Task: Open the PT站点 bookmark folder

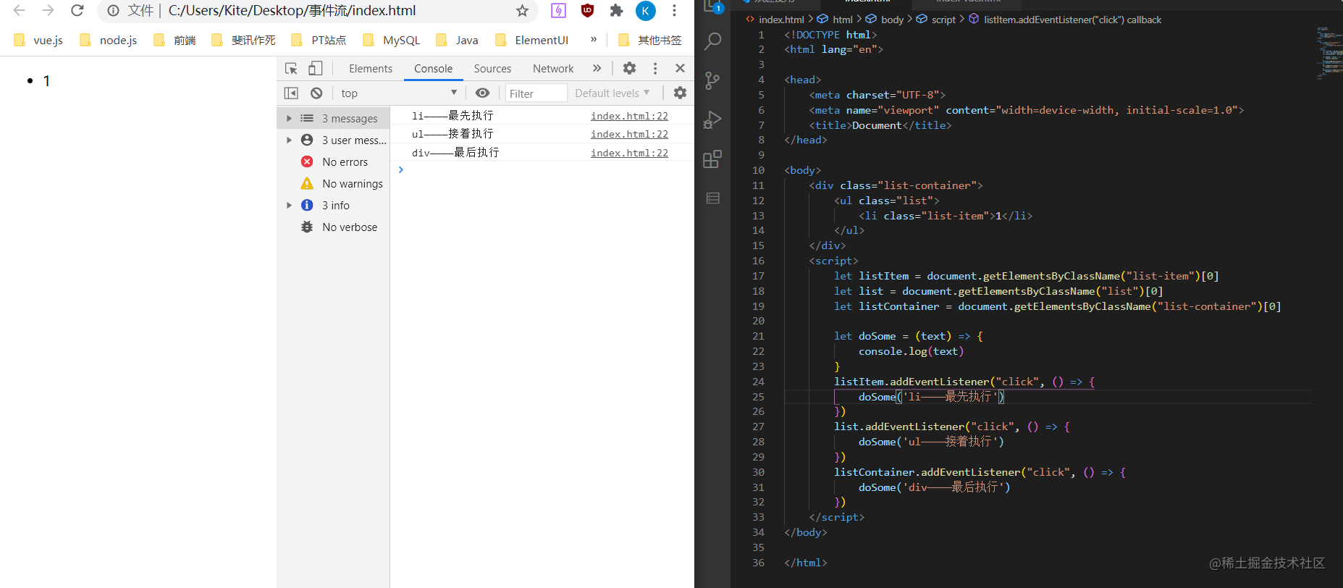Action: click(x=319, y=40)
